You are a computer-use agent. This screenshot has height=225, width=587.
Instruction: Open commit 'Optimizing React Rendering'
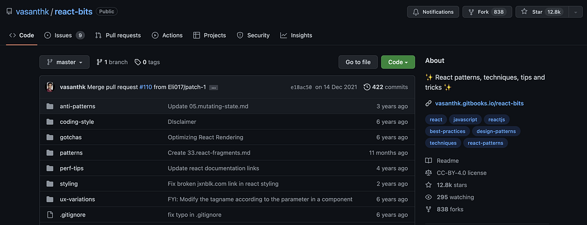pos(206,137)
